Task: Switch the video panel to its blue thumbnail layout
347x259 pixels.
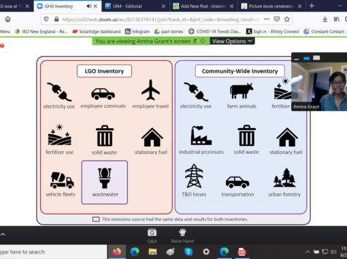Action: [306, 58]
